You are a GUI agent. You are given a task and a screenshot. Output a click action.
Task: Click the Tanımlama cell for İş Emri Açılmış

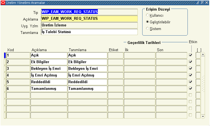(x=87, y=75)
